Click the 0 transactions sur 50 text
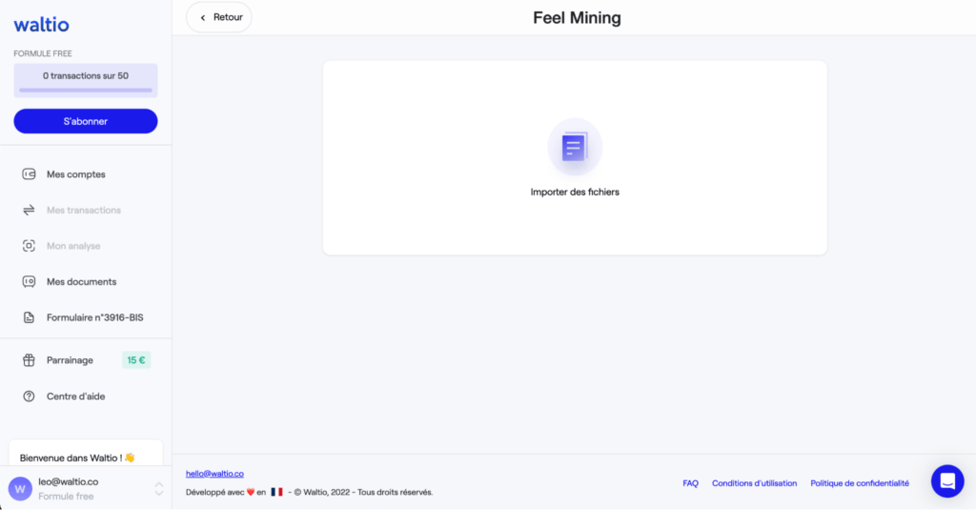Screen dimensions: 976x510 [86, 76]
